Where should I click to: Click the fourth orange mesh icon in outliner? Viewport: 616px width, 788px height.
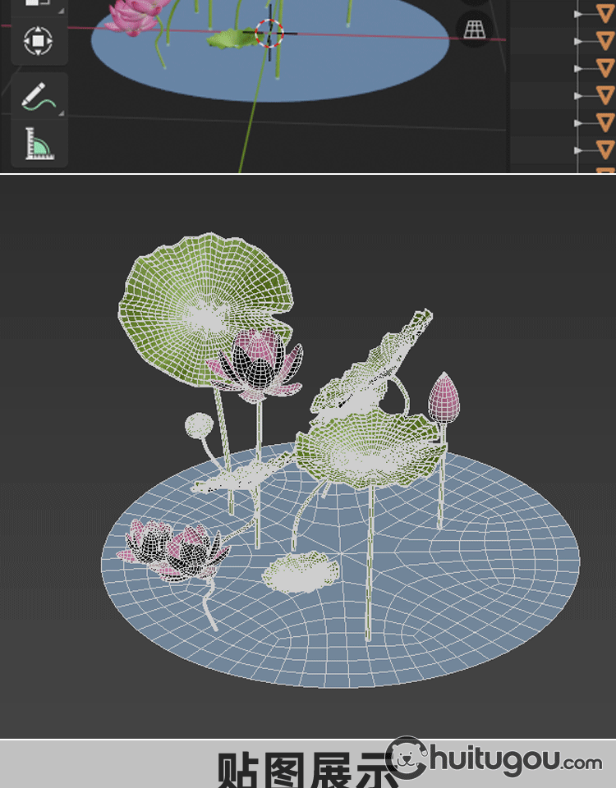(x=605, y=95)
